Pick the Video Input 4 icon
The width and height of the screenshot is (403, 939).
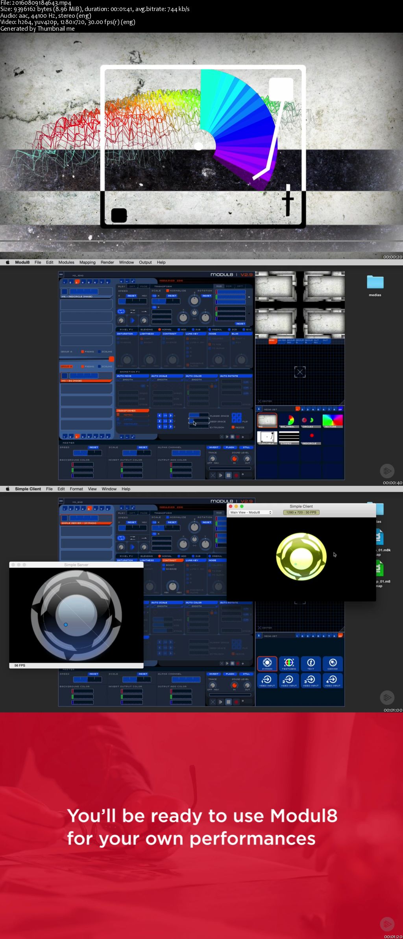333,681
